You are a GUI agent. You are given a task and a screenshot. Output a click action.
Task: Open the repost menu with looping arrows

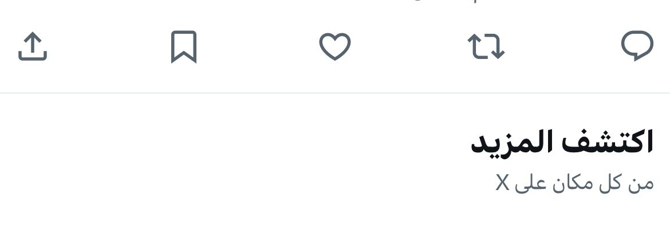[x=486, y=46]
